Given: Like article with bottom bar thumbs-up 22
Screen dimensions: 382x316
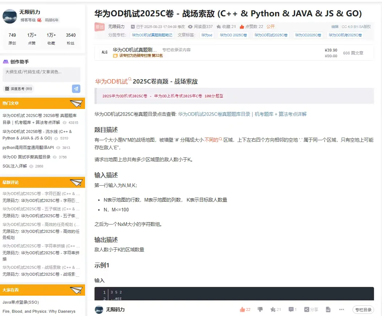Looking at the screenshot, I should [245, 309].
